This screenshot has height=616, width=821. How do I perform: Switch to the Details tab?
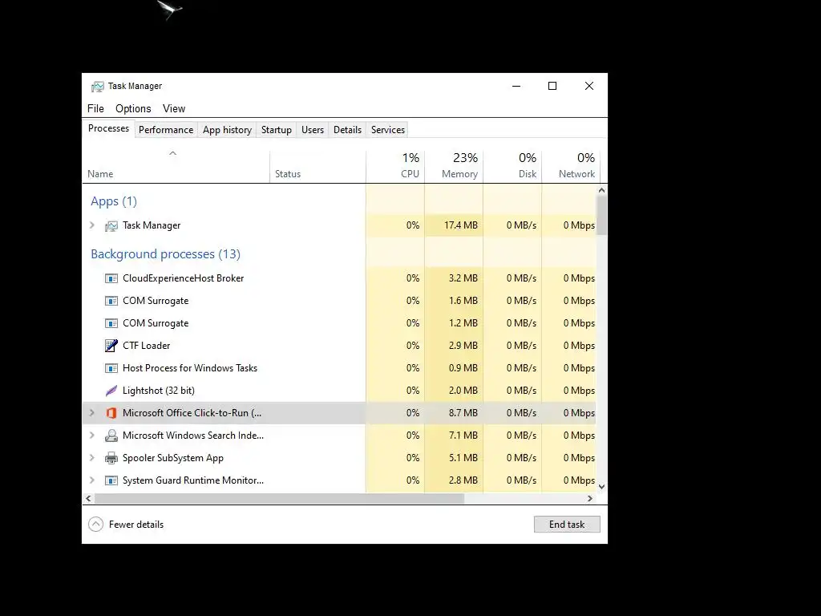coord(348,130)
